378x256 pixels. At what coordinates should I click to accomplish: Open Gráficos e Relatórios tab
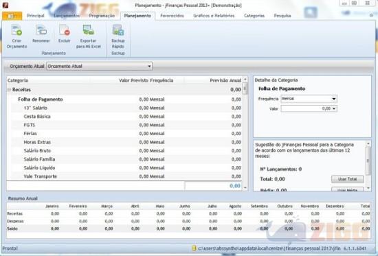(x=214, y=16)
